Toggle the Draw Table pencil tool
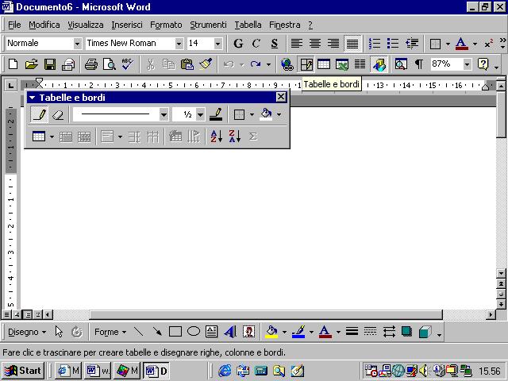This screenshot has height=381, width=508. tap(39, 114)
